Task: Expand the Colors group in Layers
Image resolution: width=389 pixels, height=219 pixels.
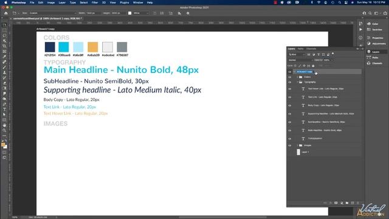Action: click(297, 77)
